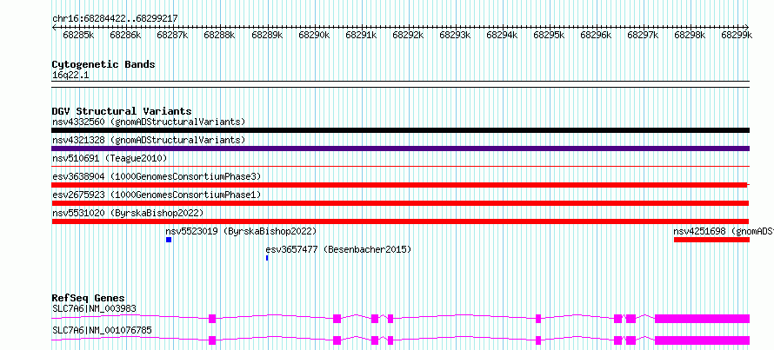
Task: Open the nsv5531020 ByrskaBishop2022 label
Action: [128, 213]
